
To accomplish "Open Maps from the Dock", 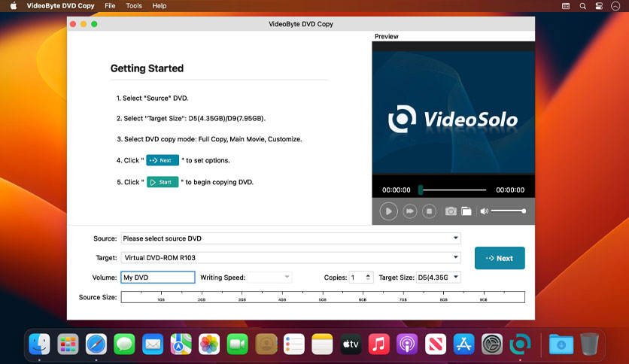I will [181, 344].
